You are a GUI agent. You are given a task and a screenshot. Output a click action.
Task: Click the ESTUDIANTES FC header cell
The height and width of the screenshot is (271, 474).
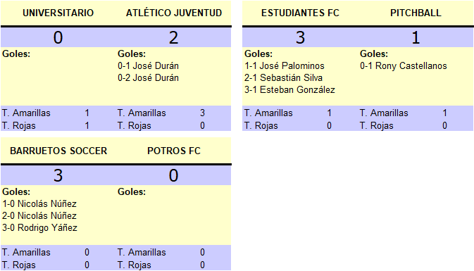(x=300, y=13)
